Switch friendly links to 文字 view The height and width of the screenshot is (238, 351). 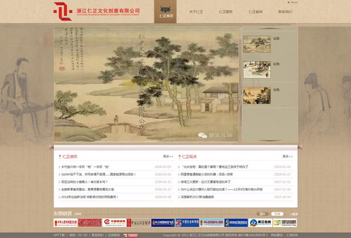coord(277,214)
